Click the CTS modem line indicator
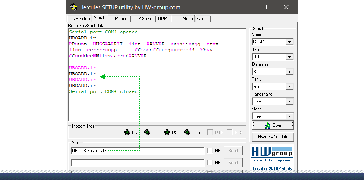Image resolution: width=364 pixels, height=180 pixels. (x=187, y=132)
